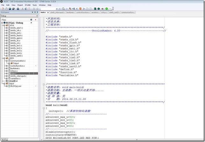Open the Edit menu
This screenshot has width=205, height=142.
(8, 5)
